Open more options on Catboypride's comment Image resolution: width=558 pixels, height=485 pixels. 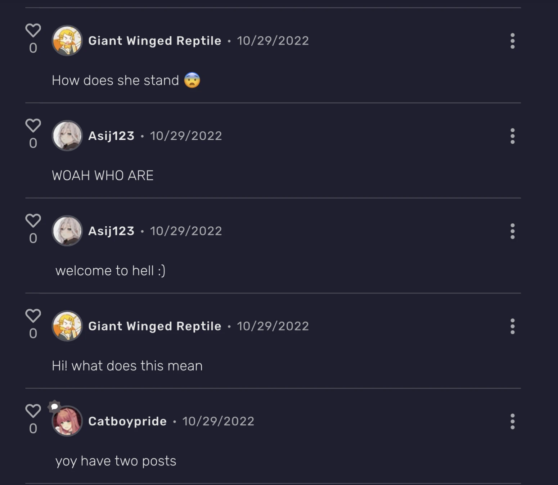pos(512,421)
